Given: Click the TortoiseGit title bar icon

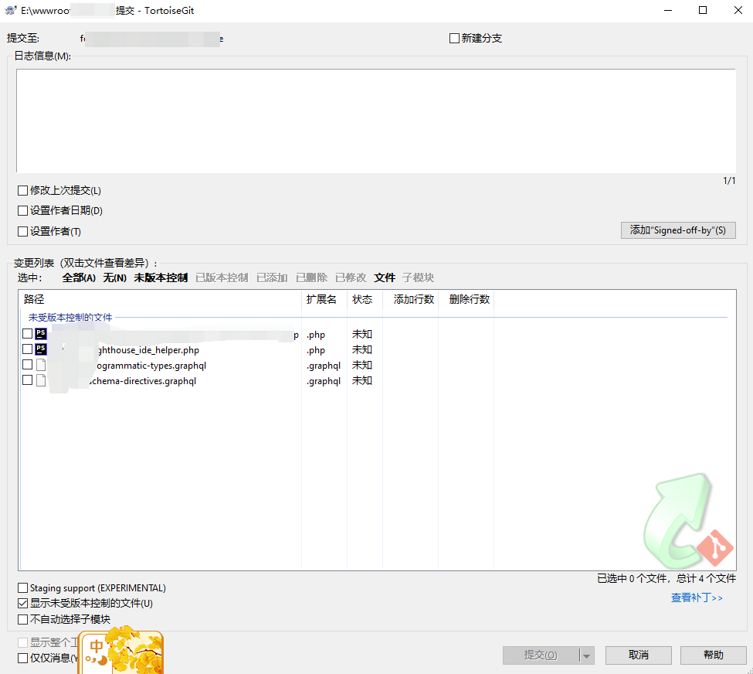Looking at the screenshot, I should click(11, 10).
